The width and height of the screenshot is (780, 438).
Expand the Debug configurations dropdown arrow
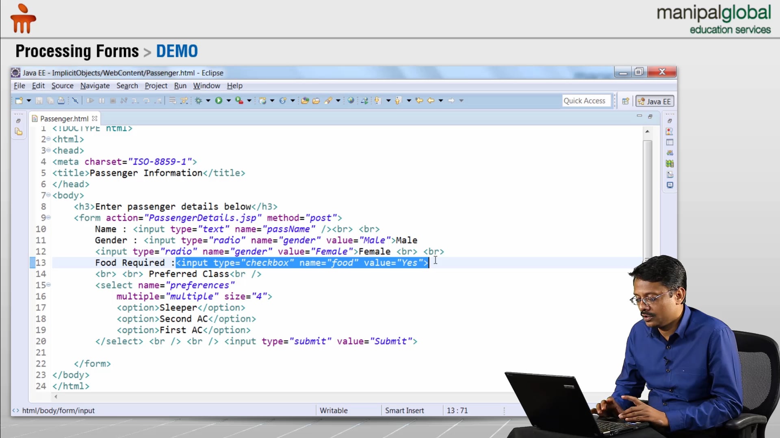[x=208, y=101]
